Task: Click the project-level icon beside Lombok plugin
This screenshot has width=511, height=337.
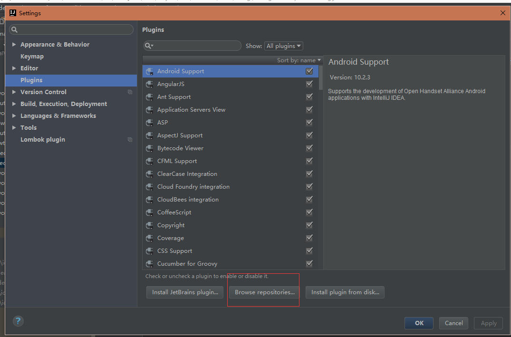Action: coord(130,140)
